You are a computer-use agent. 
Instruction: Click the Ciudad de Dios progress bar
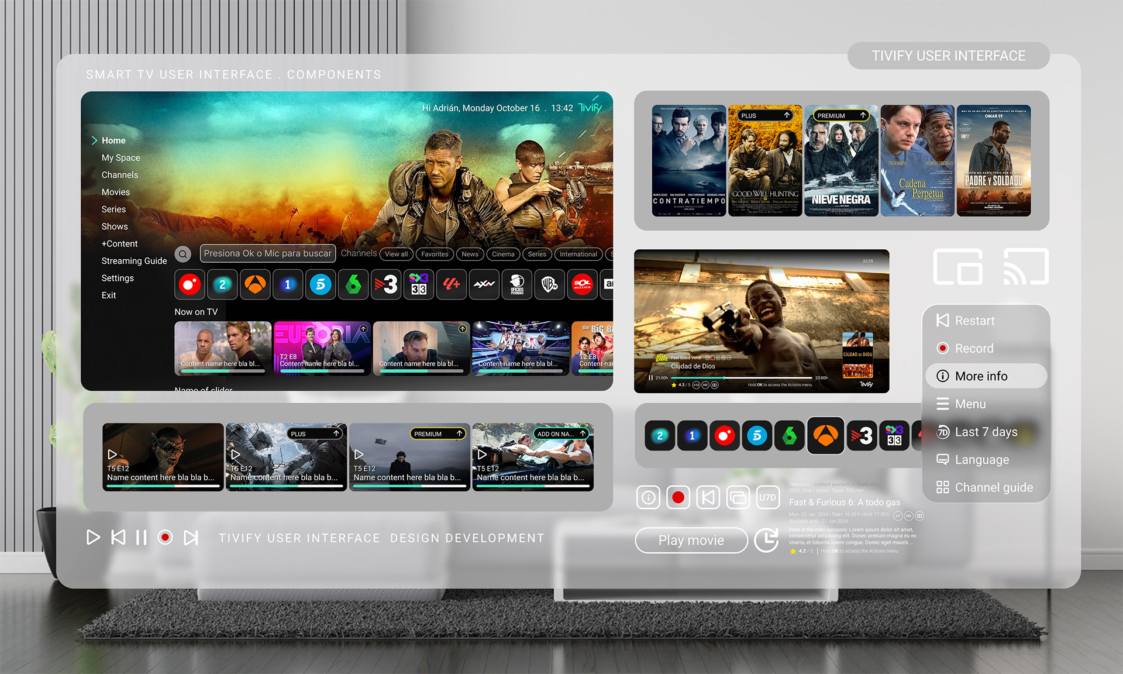740,378
